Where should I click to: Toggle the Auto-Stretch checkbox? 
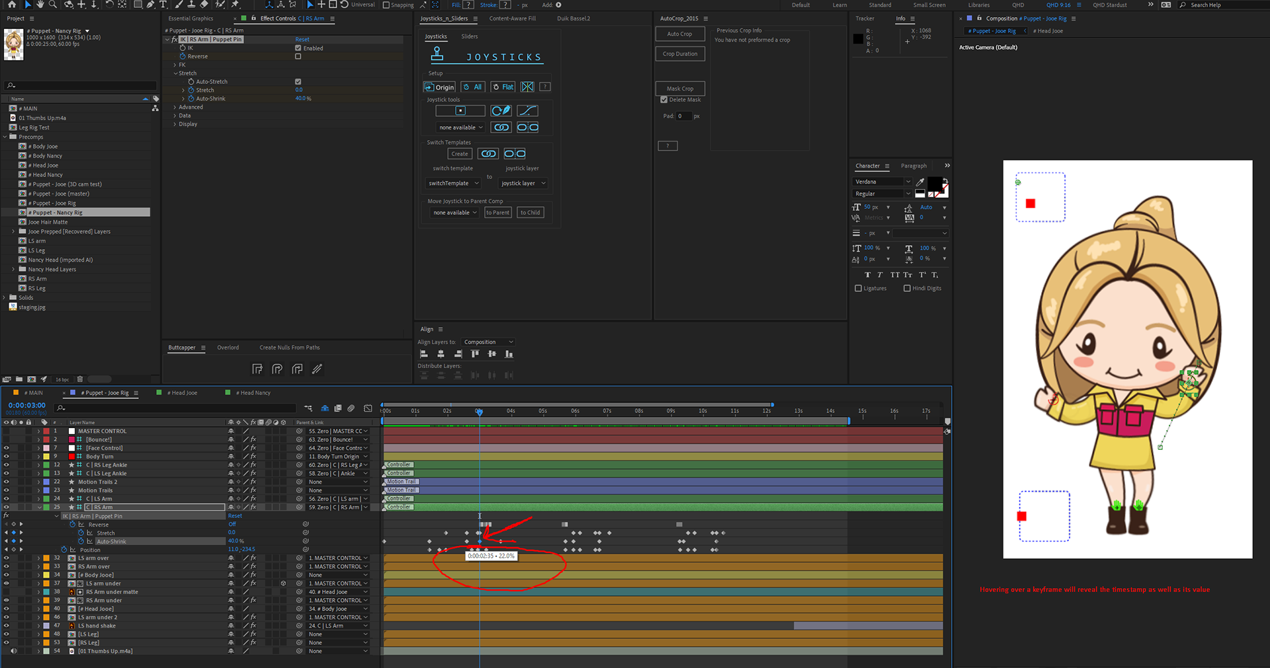click(x=298, y=81)
